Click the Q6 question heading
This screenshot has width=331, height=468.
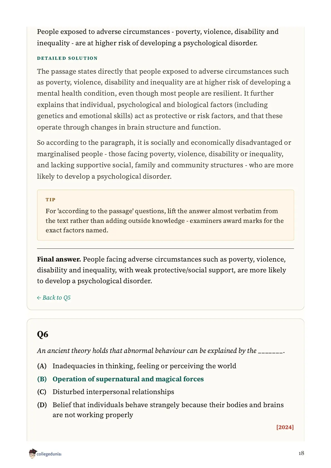[43, 334]
